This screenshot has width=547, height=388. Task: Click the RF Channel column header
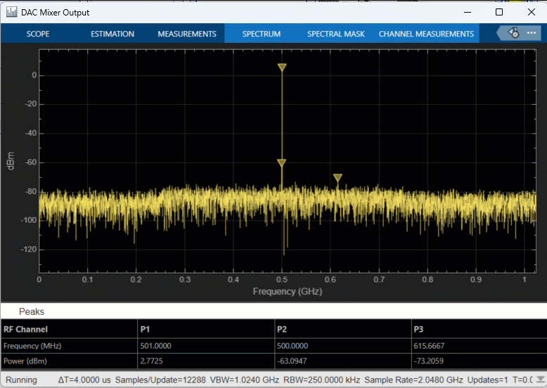26,328
